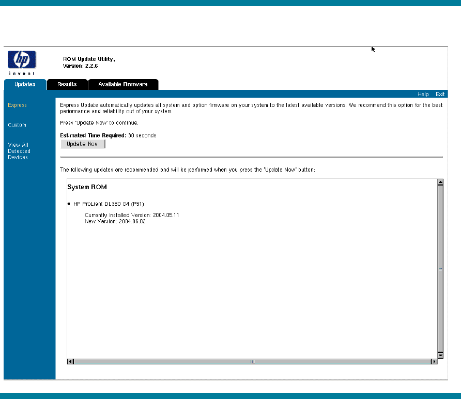Click Exit to quit the utility
461x399 pixels.
point(440,94)
